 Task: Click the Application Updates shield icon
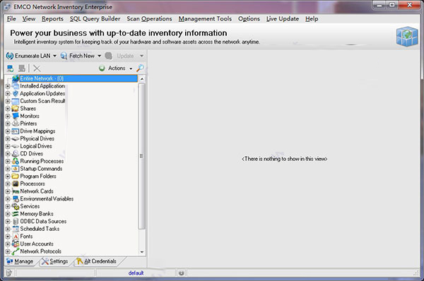point(16,93)
